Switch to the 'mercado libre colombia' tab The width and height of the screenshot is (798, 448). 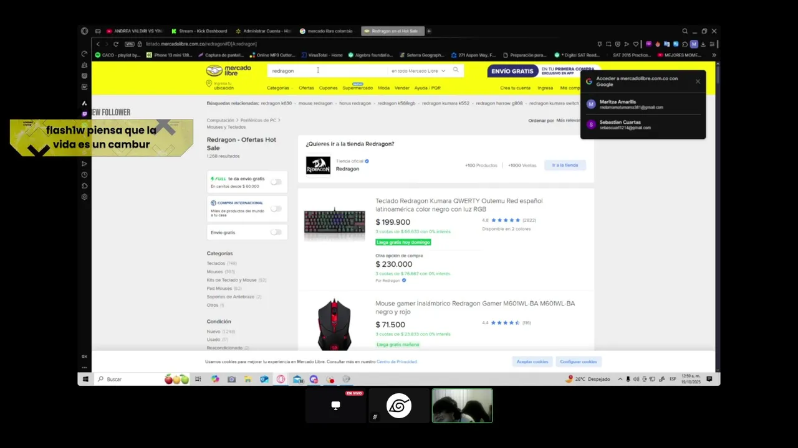(327, 31)
